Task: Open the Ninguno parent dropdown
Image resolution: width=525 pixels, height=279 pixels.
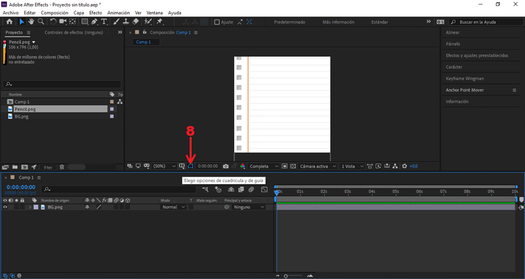Action: coord(249,207)
